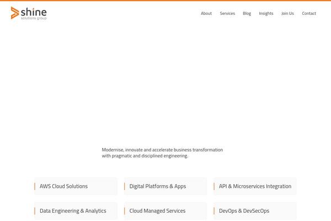Go to the Blog page
The width and height of the screenshot is (331, 221).
tap(247, 13)
